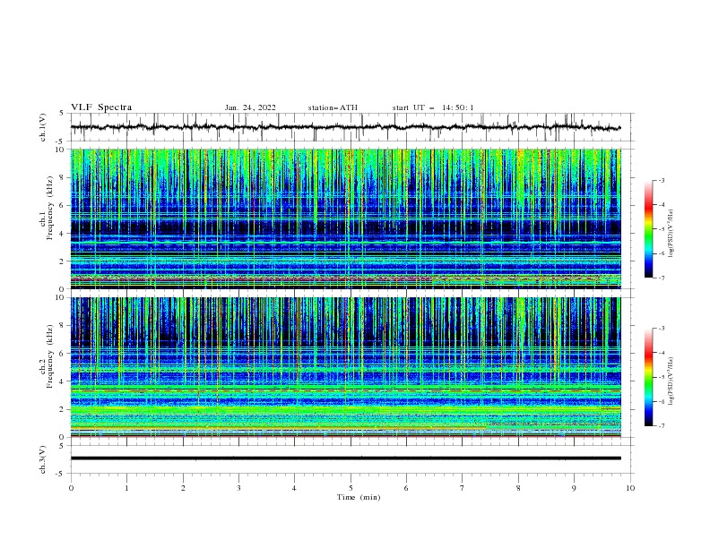Click the ch.2 frequency tick "8"
The width and height of the screenshot is (710, 548).
pyautogui.click(x=63, y=326)
